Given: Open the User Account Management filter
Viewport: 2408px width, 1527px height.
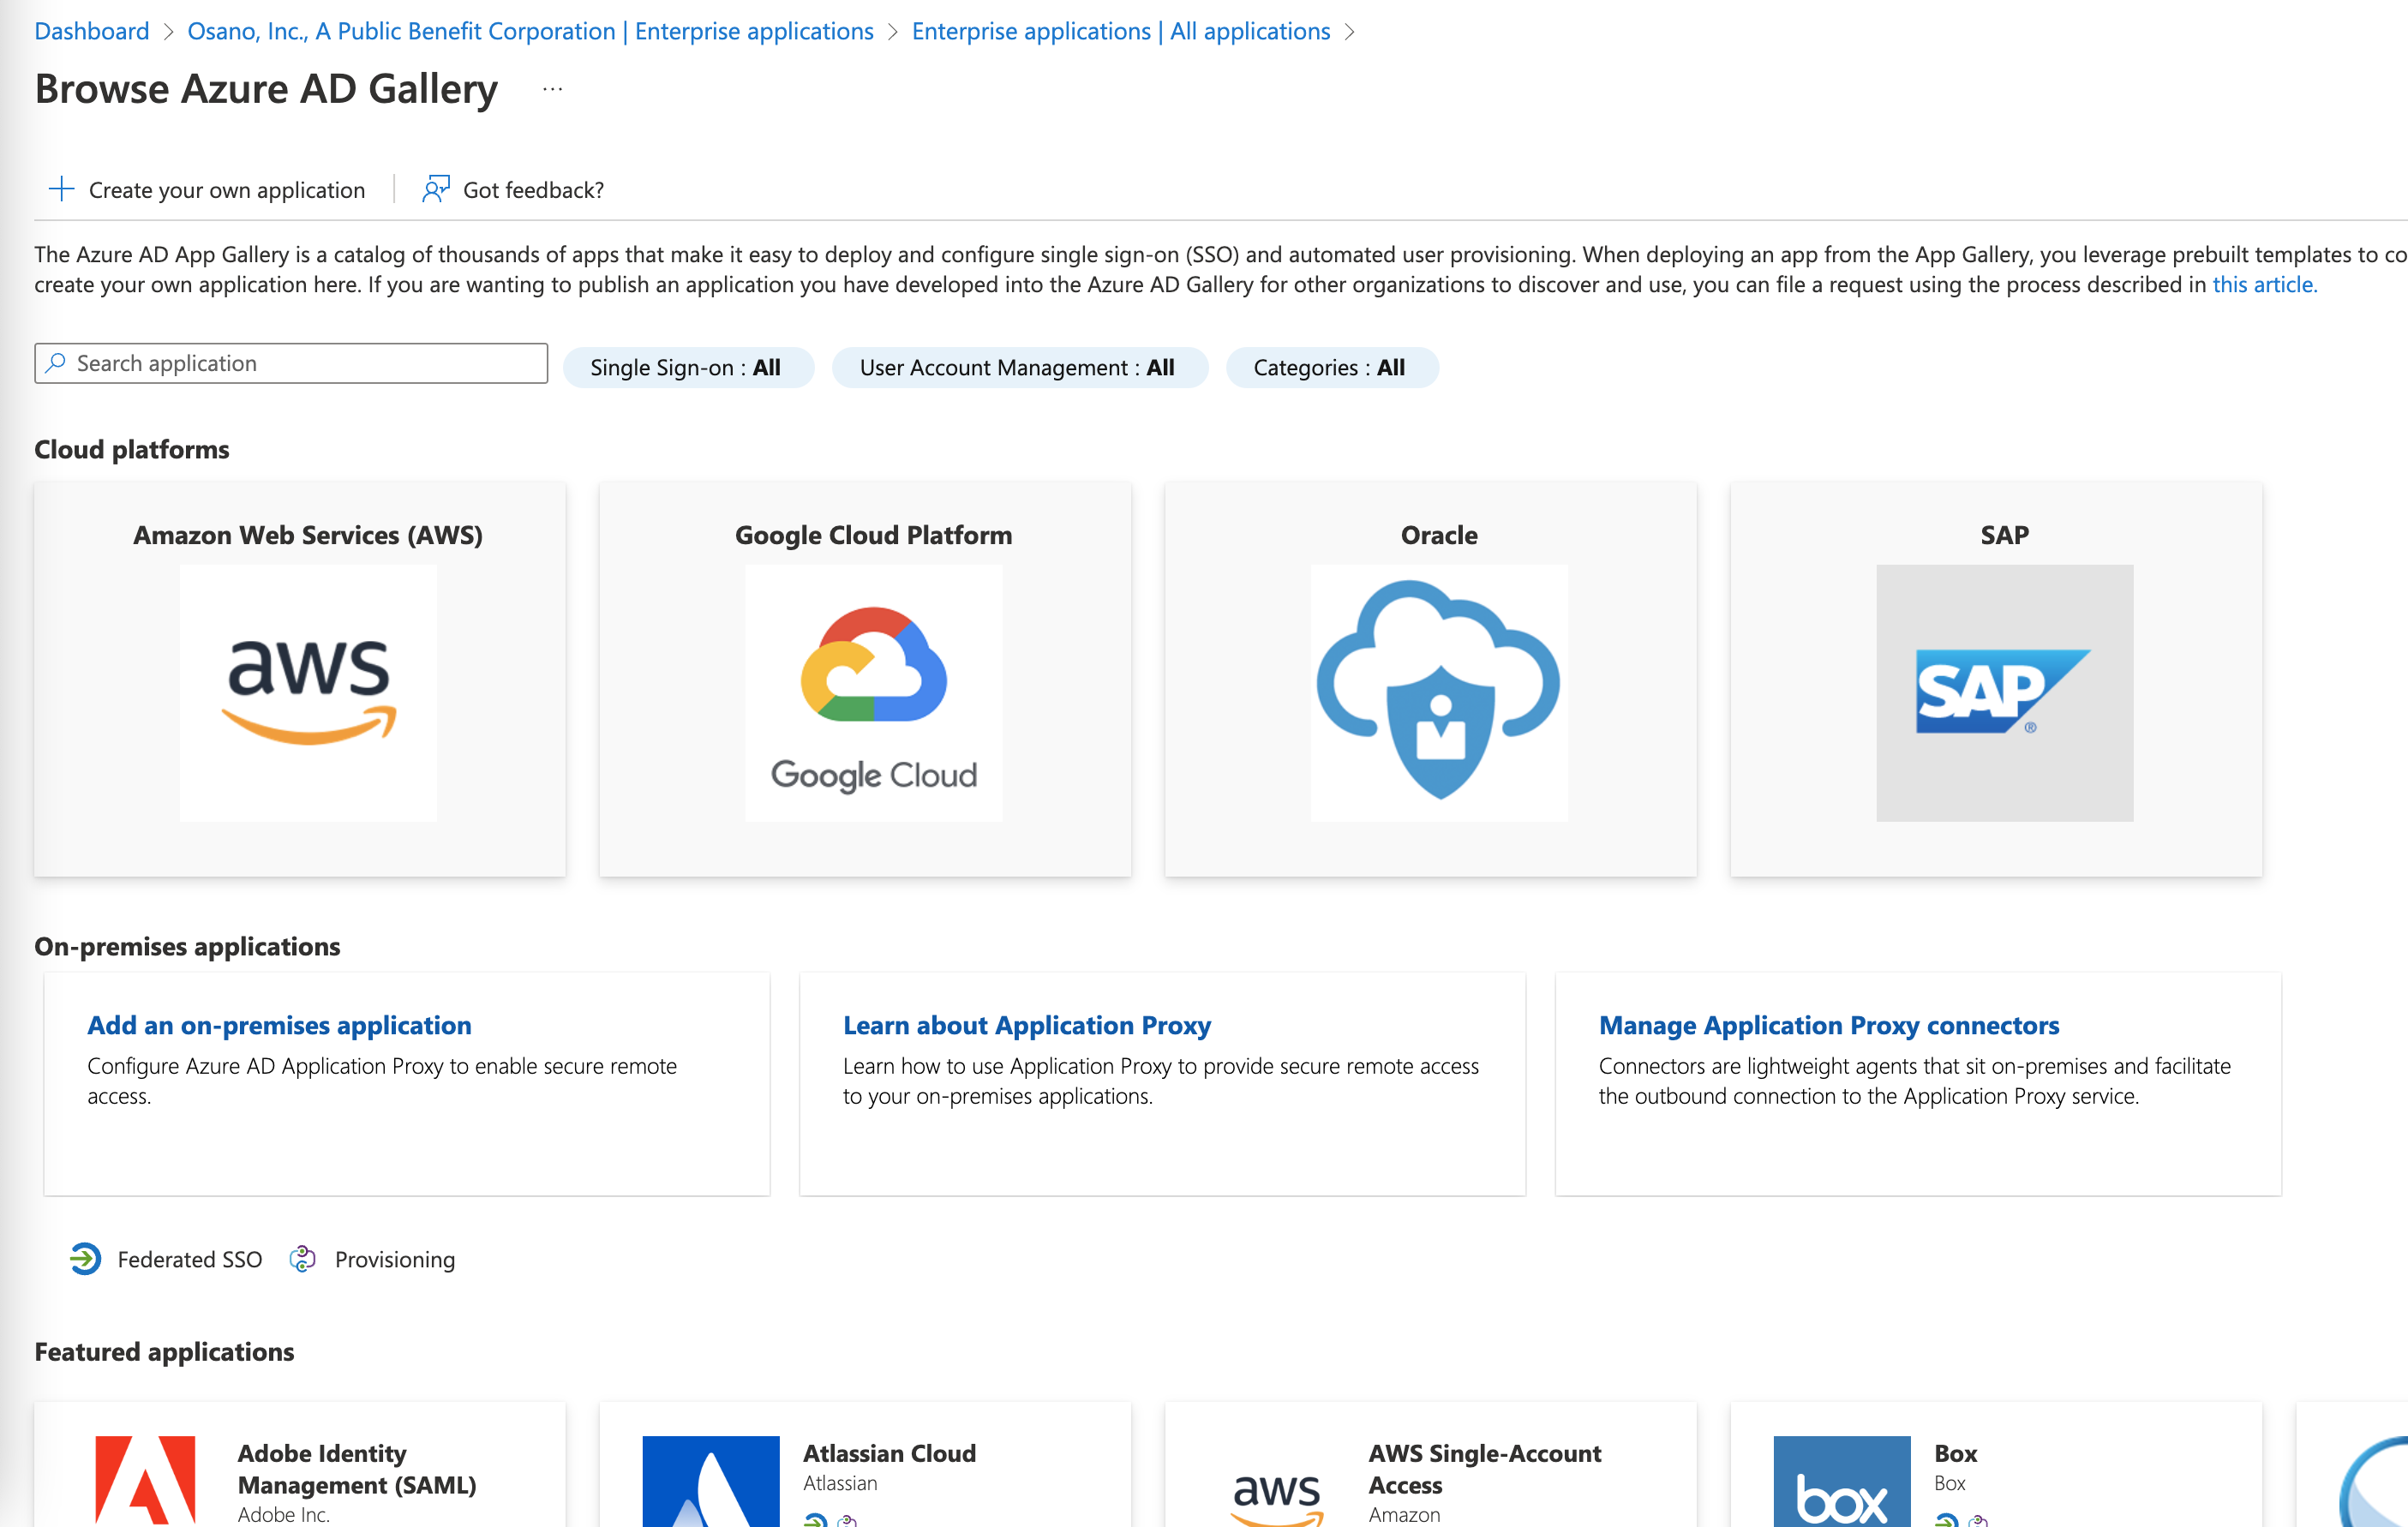Looking at the screenshot, I should tap(1018, 367).
